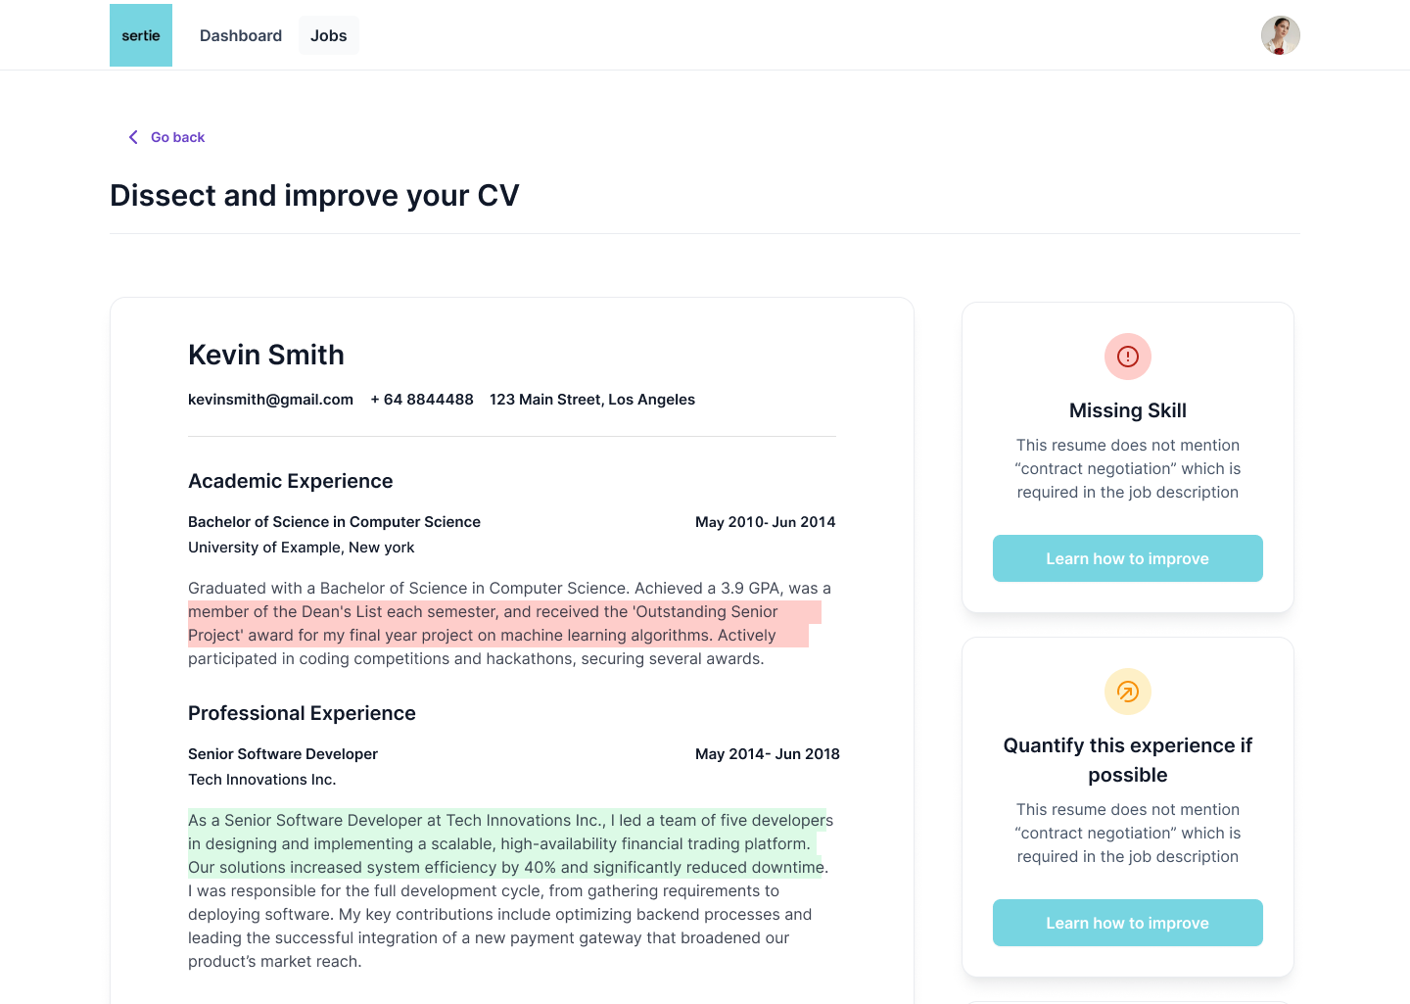The image size is (1410, 1004).
Task: Click the back chevron arrow icon
Action: tap(133, 137)
